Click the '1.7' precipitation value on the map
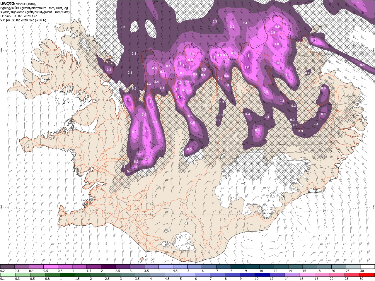Screen dimensions: 375x281 pos(180,97)
